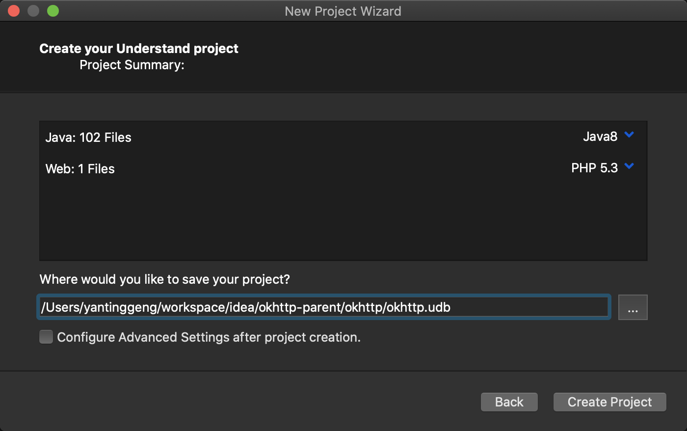Click the 'Configure Advanced Settings after project creation' label
This screenshot has width=687, height=431.
click(x=209, y=337)
